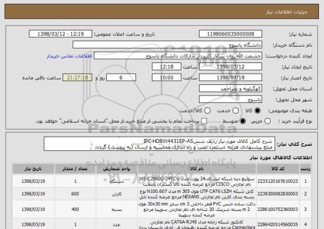Tick the اسناد خزانه اسلامی payment checkbox
The width and height of the screenshot is (324, 229).
[x=204, y=121]
